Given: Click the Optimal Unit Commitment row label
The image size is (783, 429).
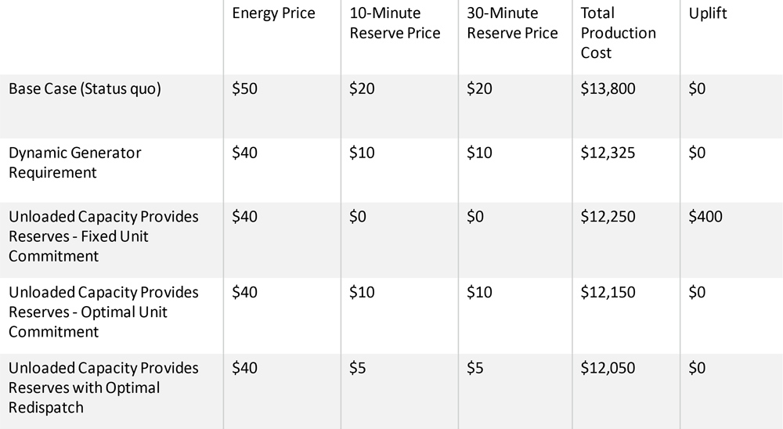Looking at the screenshot, I should click(x=103, y=312).
